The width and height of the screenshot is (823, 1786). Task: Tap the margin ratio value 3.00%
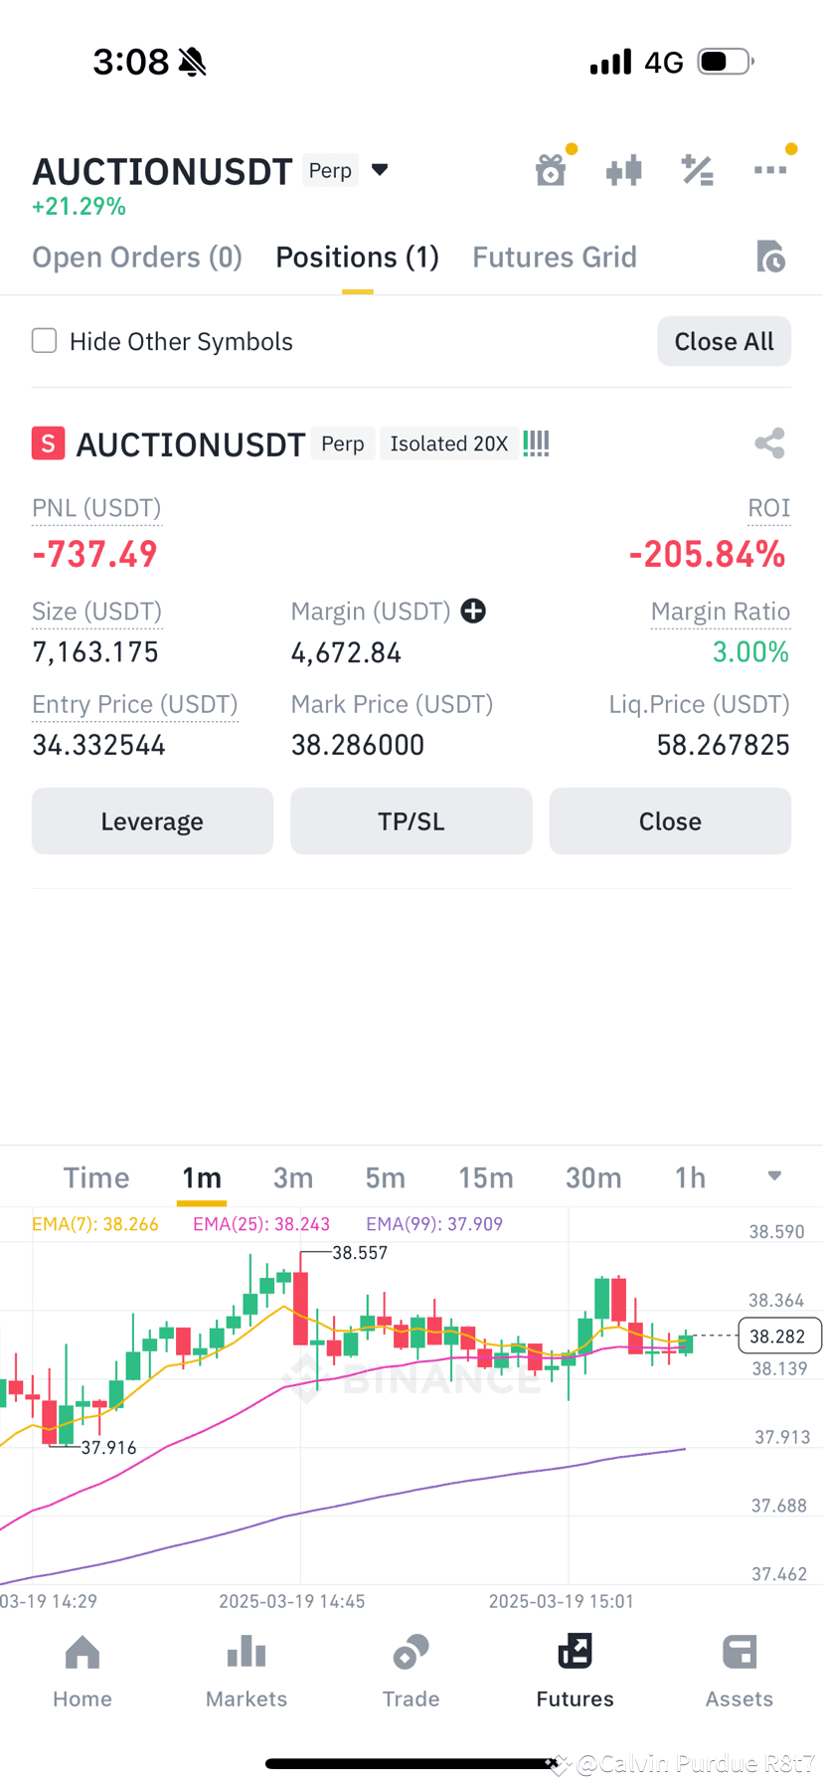pyautogui.click(x=750, y=652)
